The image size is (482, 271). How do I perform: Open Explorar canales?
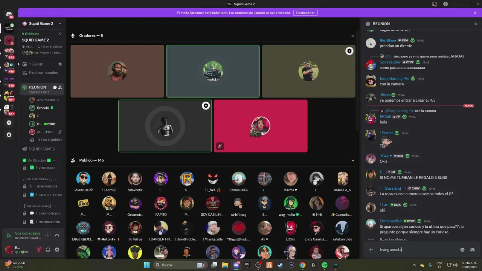(x=42, y=73)
